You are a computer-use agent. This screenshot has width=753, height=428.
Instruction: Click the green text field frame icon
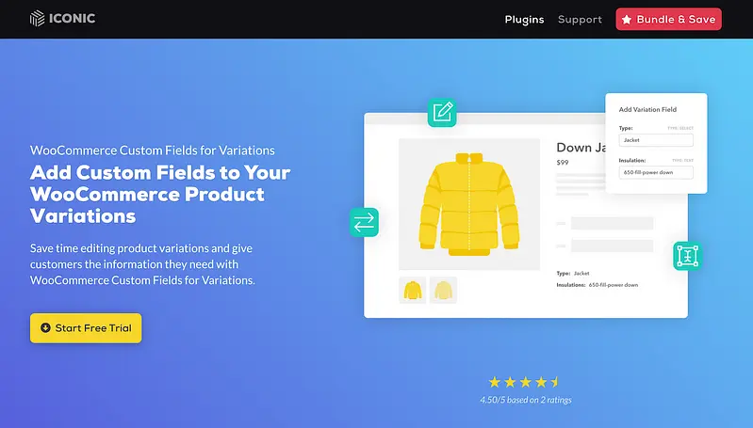687,256
